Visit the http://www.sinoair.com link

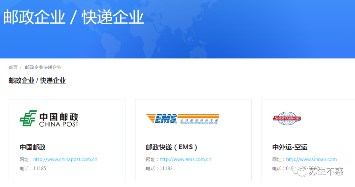[311, 159]
